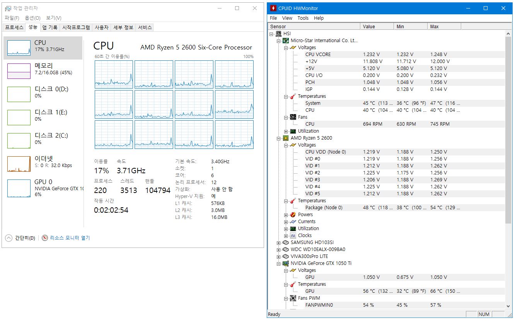Collapse the HSI root node
Screen dimensions: 515x321
[271, 34]
